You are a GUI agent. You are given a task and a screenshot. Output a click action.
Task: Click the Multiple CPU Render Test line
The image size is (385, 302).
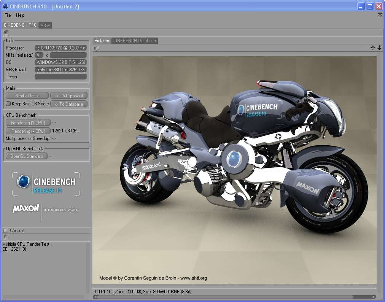26,244
